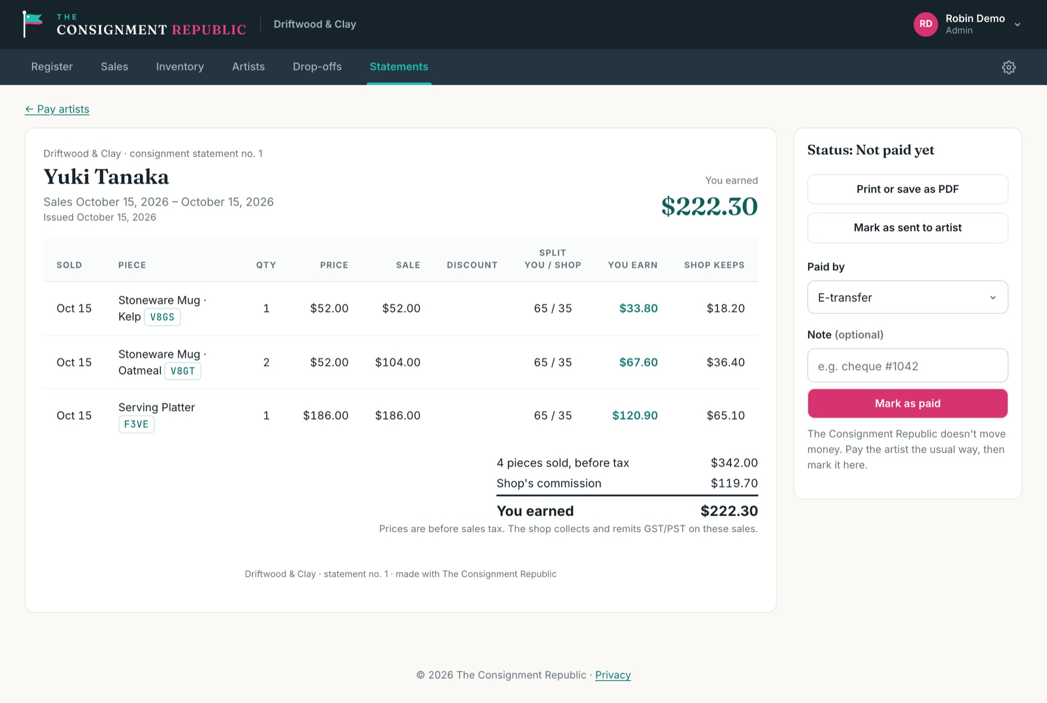Click the $33.80 you-earn amount
1047x703 pixels.
point(638,308)
